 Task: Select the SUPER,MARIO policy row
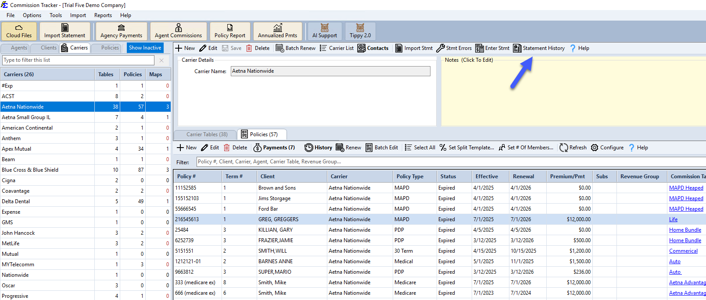click(x=440, y=272)
